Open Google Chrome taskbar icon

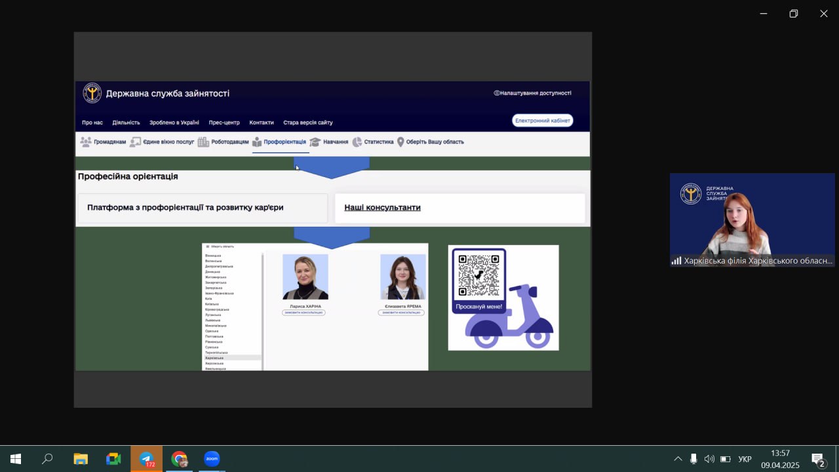[x=179, y=459]
